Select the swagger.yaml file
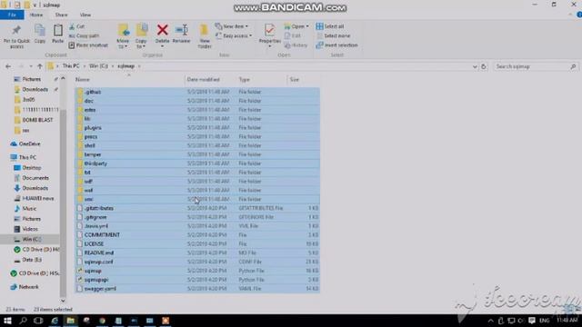Image resolution: width=582 pixels, height=327 pixels. (197, 289)
